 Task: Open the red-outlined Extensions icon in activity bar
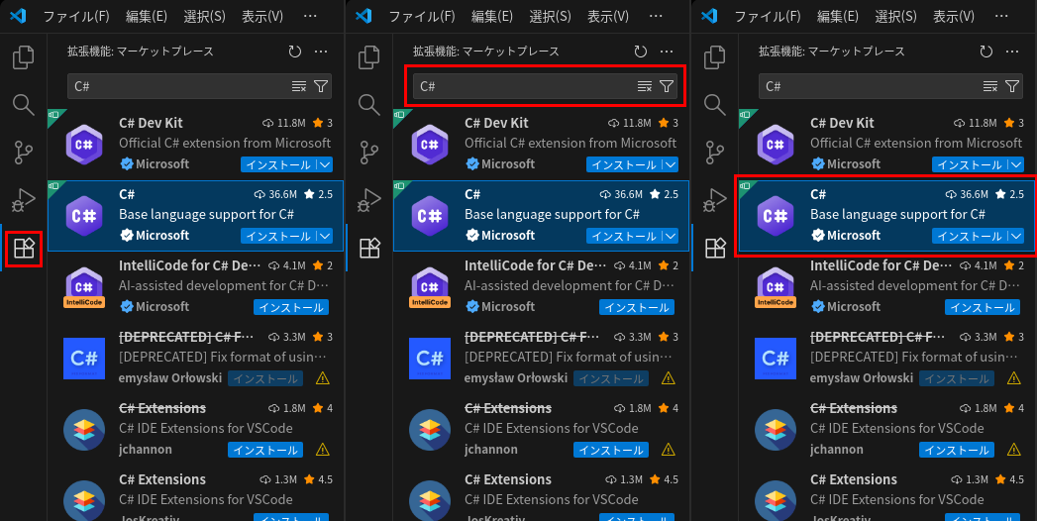click(x=24, y=248)
